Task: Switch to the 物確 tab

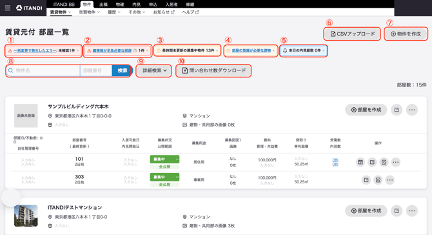Action: tap(120, 5)
